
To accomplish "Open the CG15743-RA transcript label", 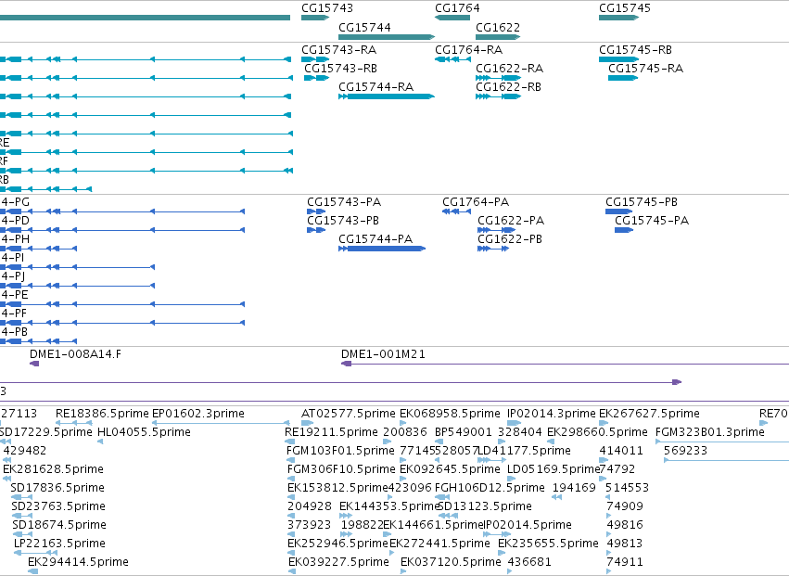I will coord(338,50).
